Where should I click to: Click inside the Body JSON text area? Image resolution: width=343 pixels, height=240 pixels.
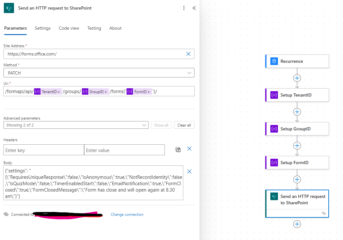pos(93,183)
